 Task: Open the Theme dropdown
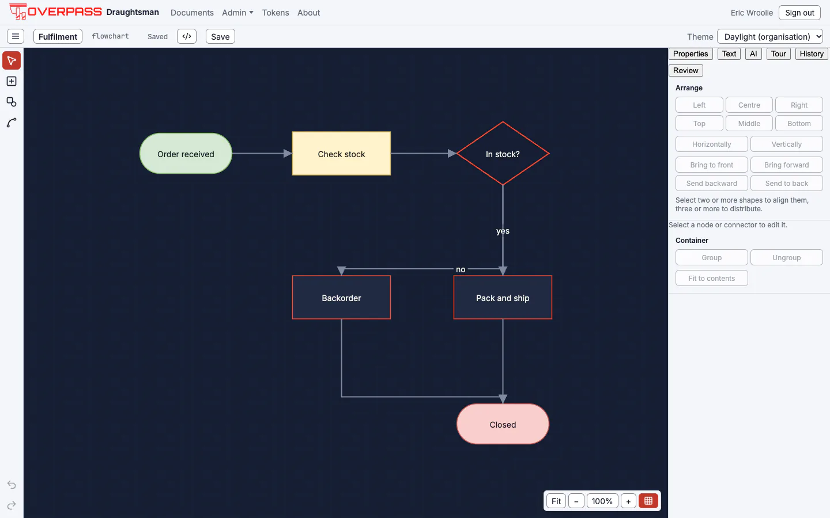click(770, 36)
